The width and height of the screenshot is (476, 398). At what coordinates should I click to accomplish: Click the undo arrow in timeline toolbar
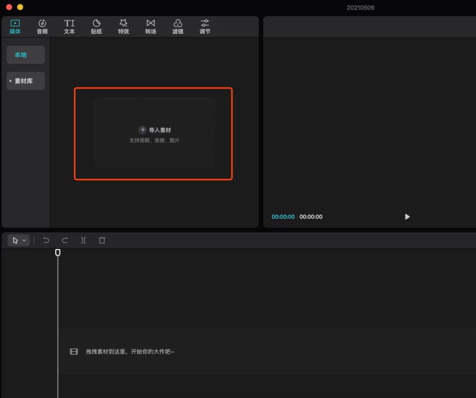pyautogui.click(x=46, y=240)
